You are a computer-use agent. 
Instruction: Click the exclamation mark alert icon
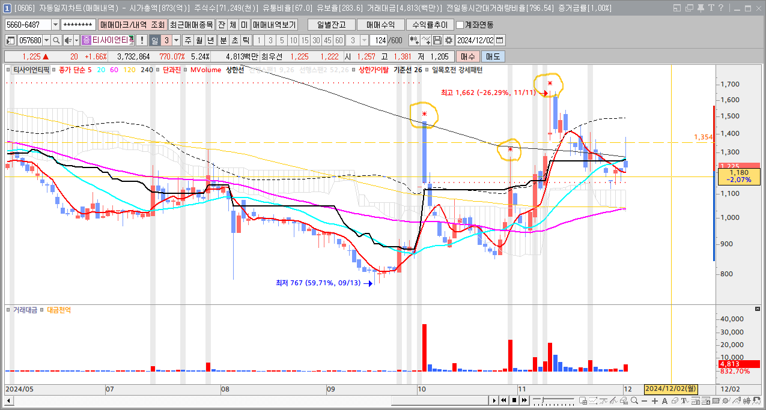(x=141, y=40)
